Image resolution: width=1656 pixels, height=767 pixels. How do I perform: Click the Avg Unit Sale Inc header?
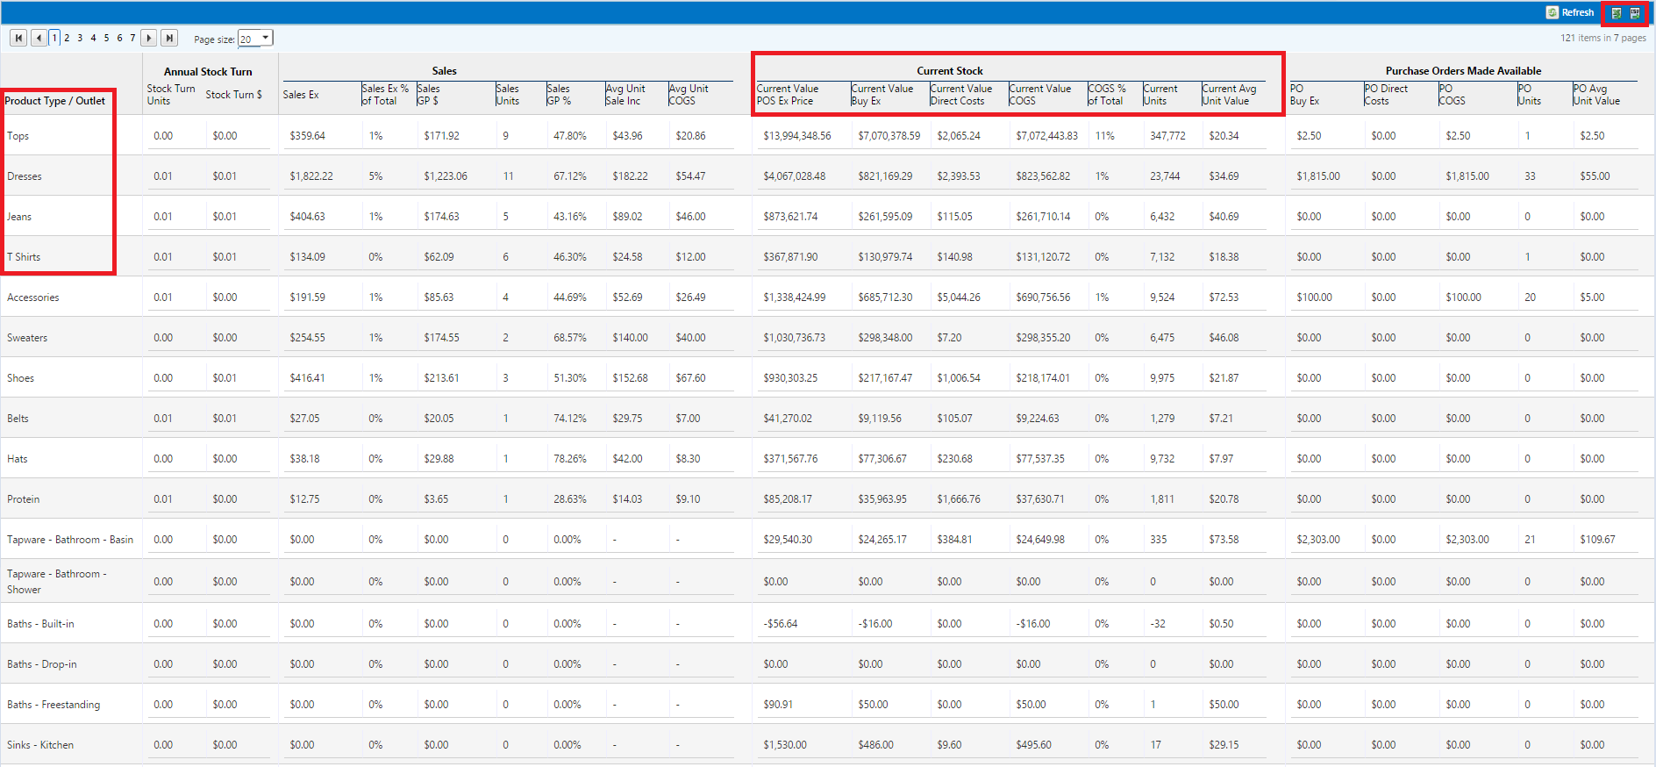click(625, 95)
